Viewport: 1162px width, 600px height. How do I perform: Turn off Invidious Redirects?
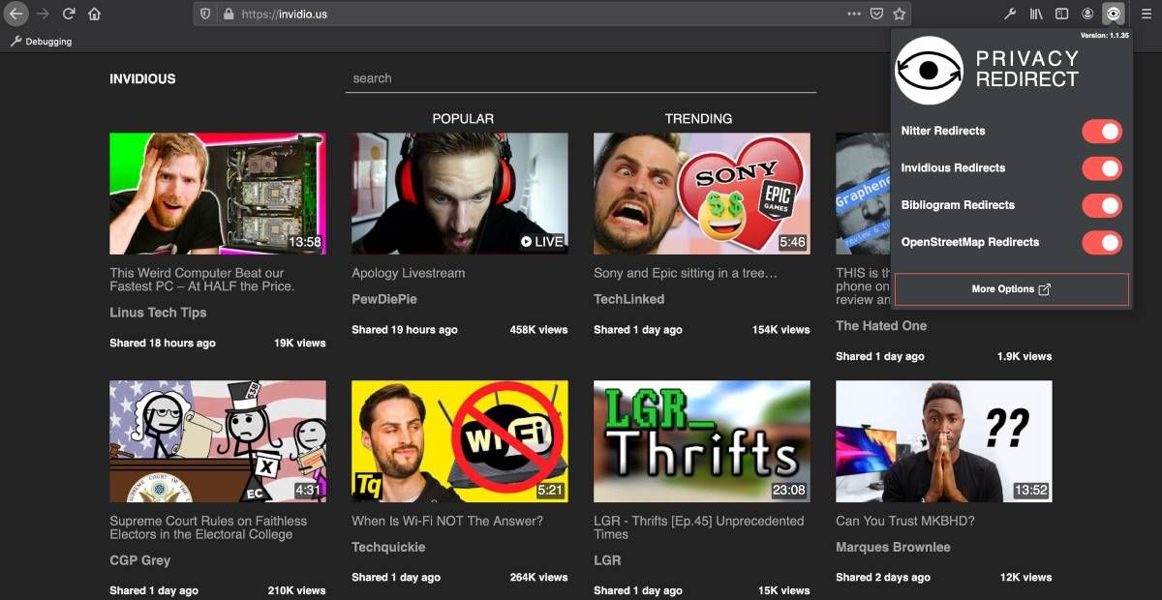(1101, 167)
